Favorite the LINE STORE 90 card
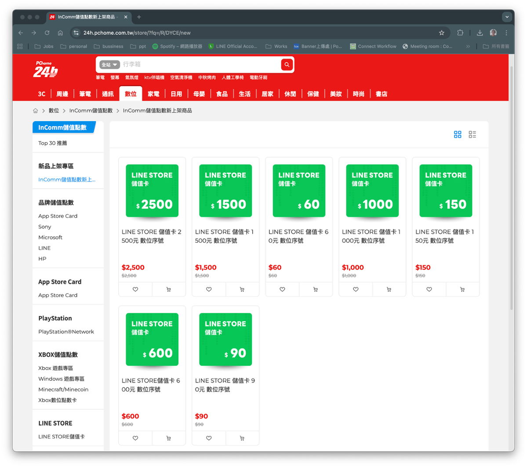This screenshot has width=527, height=467. point(209,438)
